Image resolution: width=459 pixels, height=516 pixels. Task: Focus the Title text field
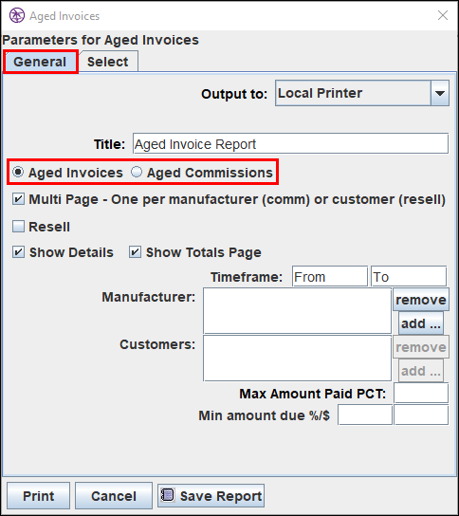(290, 144)
